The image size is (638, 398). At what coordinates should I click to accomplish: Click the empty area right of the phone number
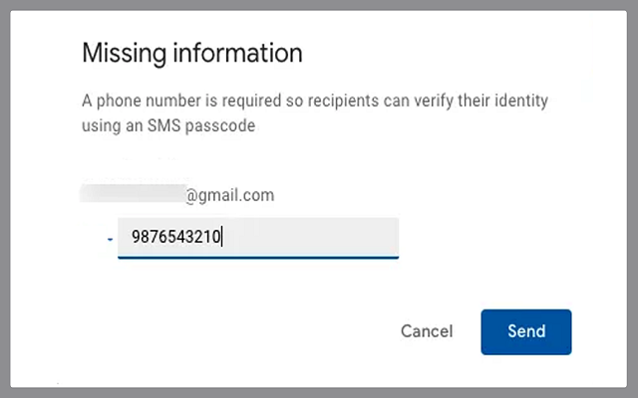click(x=319, y=238)
